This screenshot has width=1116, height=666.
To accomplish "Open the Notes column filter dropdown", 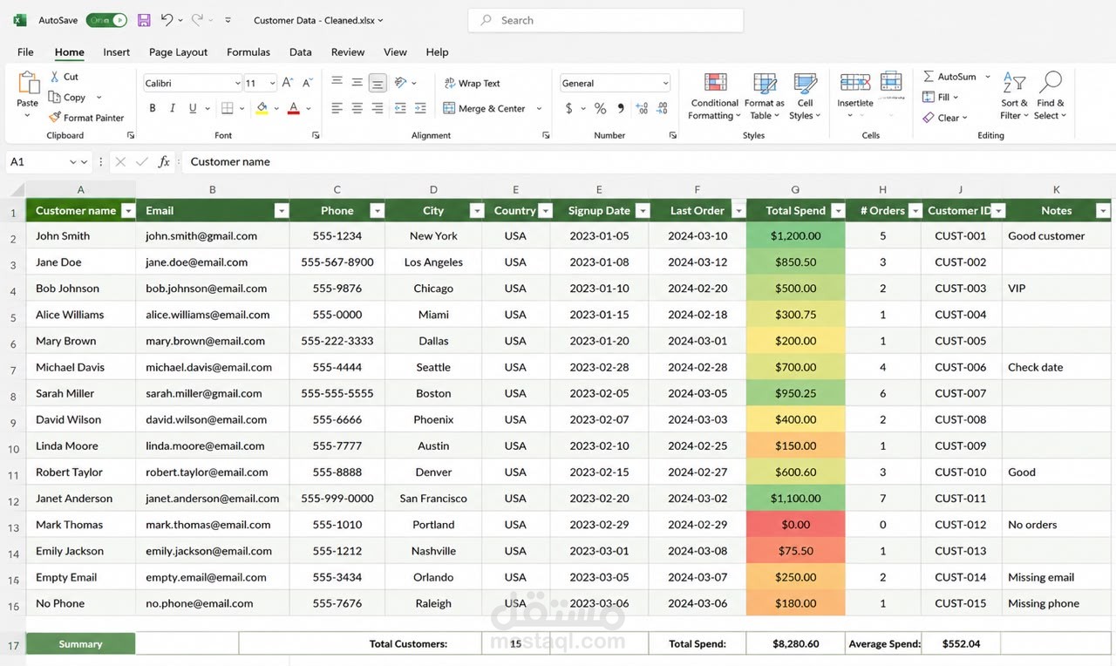I will click(1103, 211).
